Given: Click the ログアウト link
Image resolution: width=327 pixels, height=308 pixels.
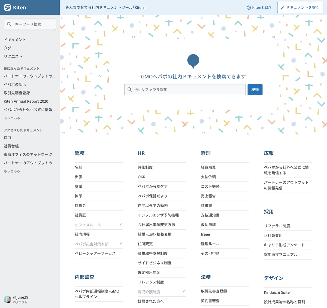Looking at the screenshot, I should 20,302.
